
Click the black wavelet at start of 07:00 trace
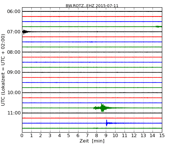pyautogui.click(x=25, y=32)
